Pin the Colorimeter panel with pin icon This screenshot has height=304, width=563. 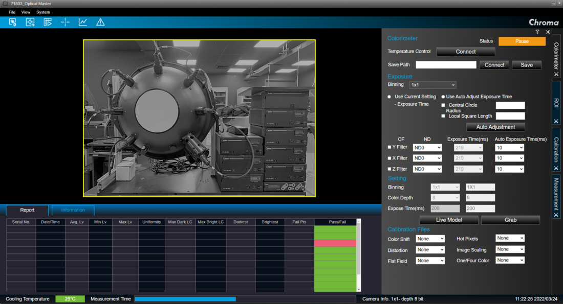pos(537,32)
